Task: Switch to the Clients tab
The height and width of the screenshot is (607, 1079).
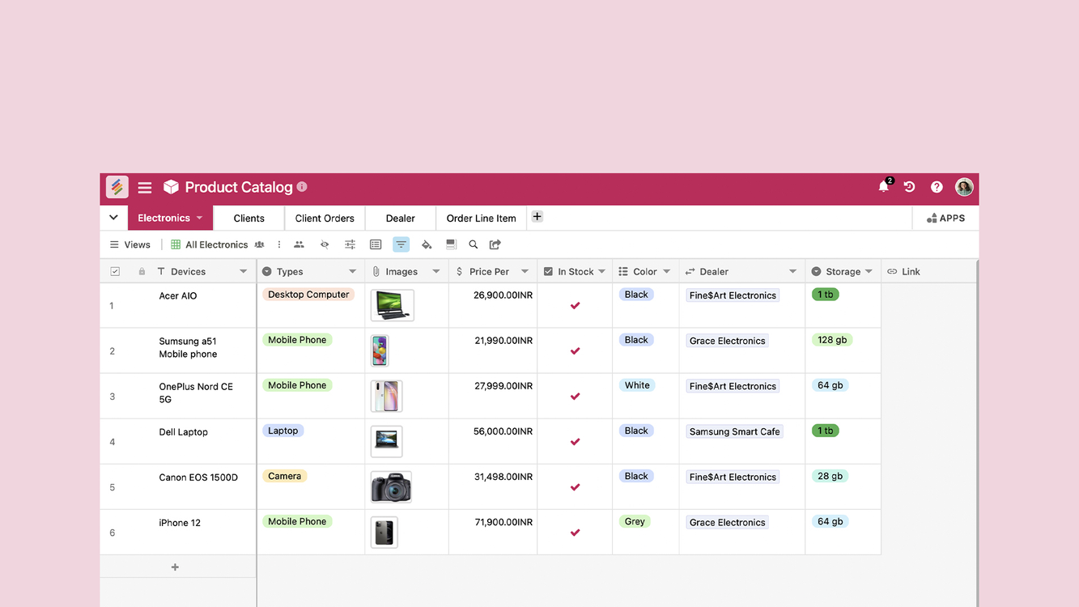Action: click(x=249, y=218)
